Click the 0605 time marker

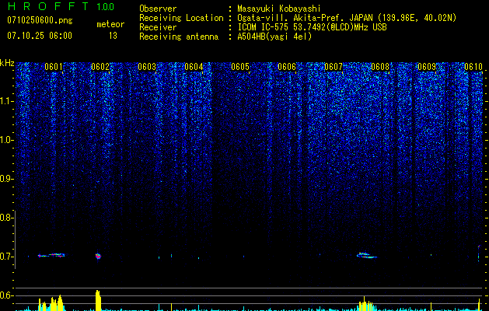(x=240, y=67)
